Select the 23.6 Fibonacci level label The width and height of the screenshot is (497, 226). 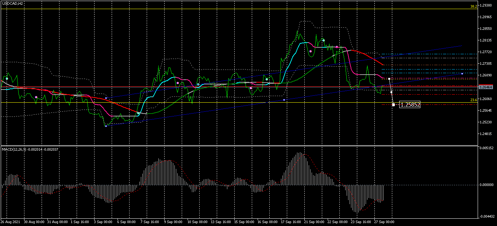pos(474,100)
